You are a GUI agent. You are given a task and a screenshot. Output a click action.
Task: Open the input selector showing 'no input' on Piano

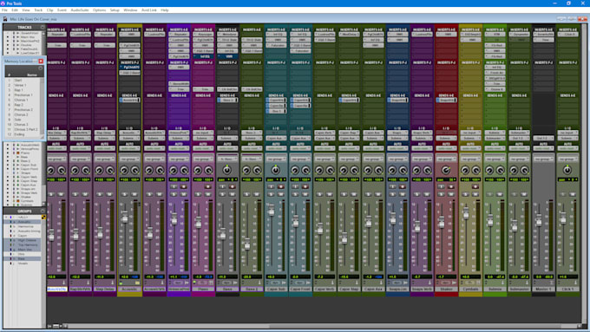pyautogui.click(x=203, y=133)
